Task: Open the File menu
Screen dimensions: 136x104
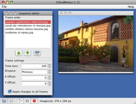Action: (4, 7)
